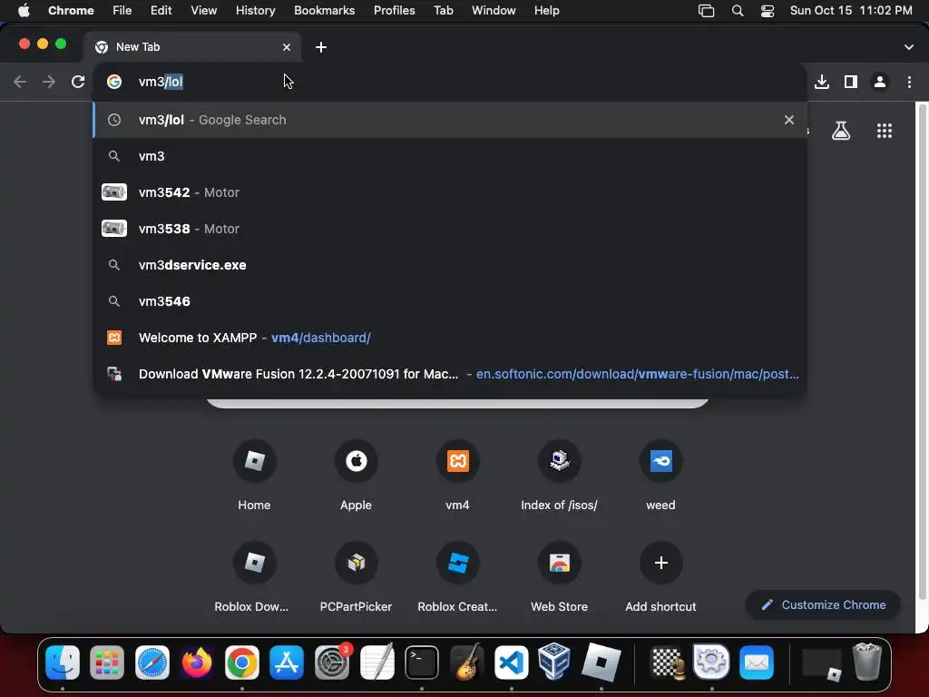Reload the page with the refresh icon

click(78, 82)
